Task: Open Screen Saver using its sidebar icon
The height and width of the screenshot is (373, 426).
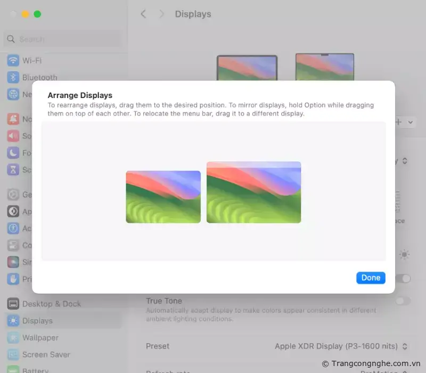Action: click(13, 354)
